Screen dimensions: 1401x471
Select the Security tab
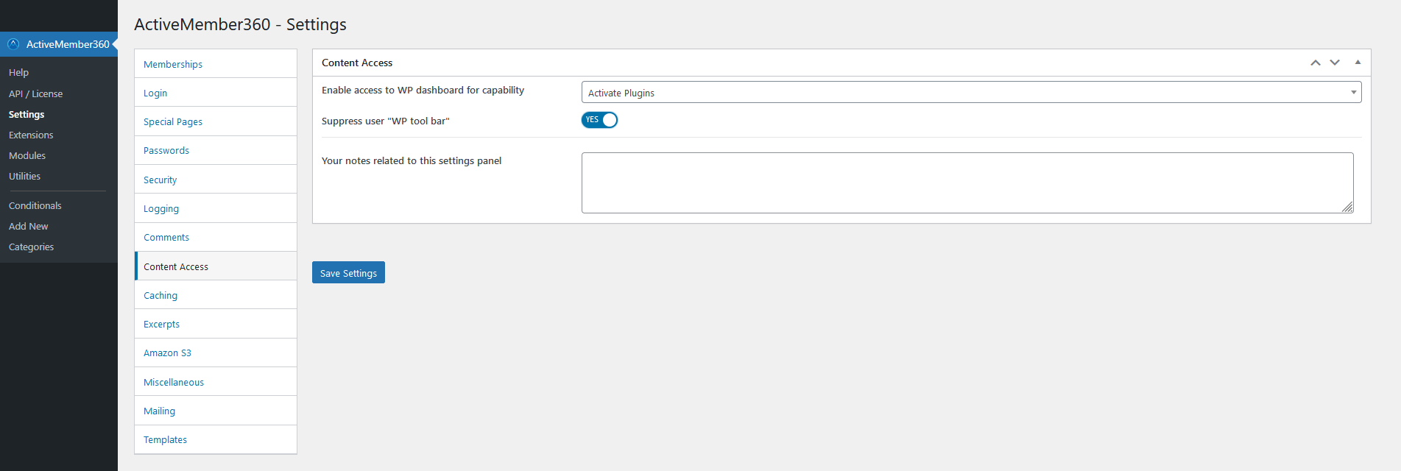[x=216, y=180]
